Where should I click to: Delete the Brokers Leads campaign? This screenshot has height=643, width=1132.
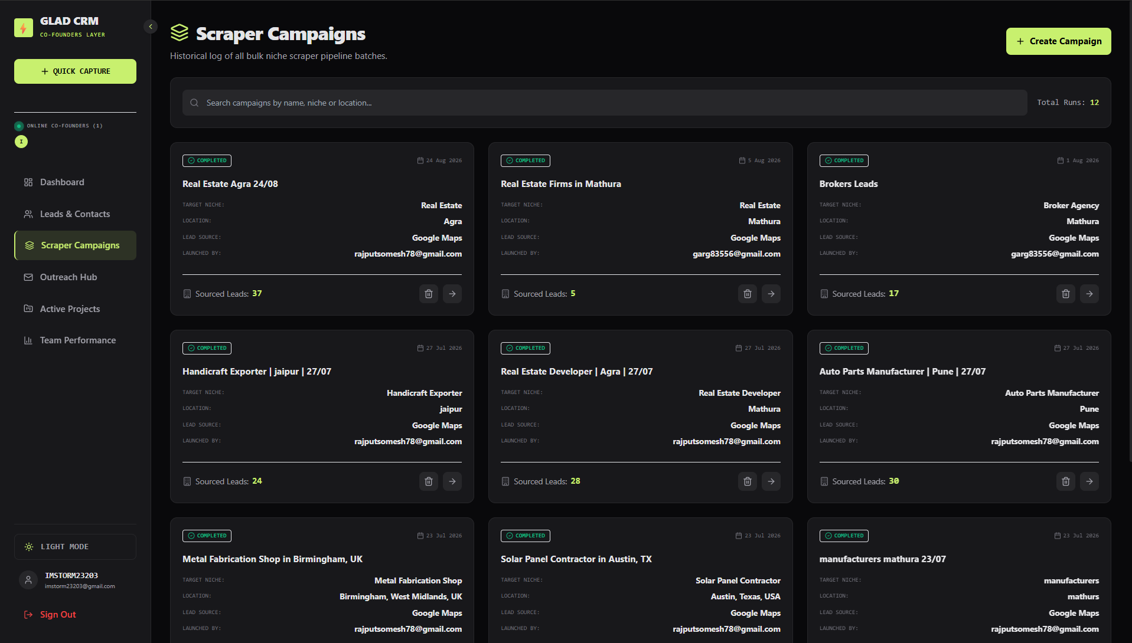(1066, 294)
